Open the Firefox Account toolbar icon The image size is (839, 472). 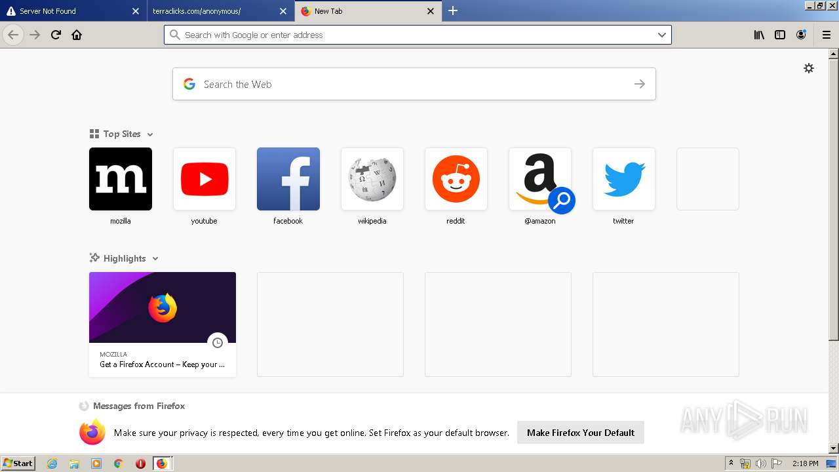pos(801,35)
